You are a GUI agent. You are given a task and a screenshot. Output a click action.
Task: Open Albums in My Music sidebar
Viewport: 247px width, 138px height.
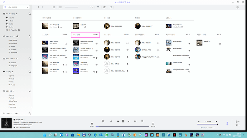(11, 18)
